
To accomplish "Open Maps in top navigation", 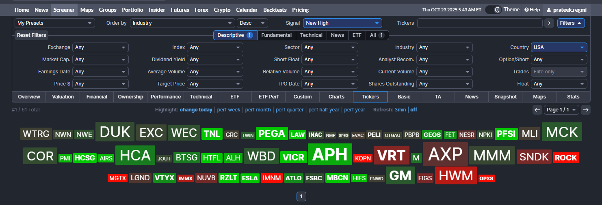I will coord(87,10).
